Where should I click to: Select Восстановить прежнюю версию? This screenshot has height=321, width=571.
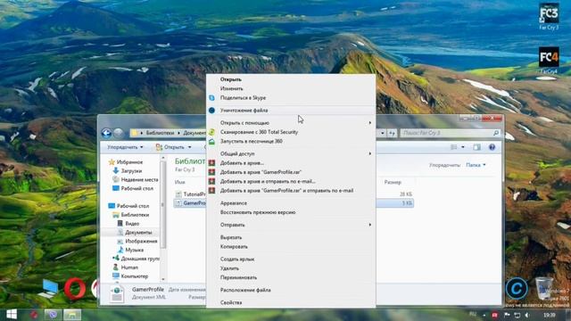[291, 212]
